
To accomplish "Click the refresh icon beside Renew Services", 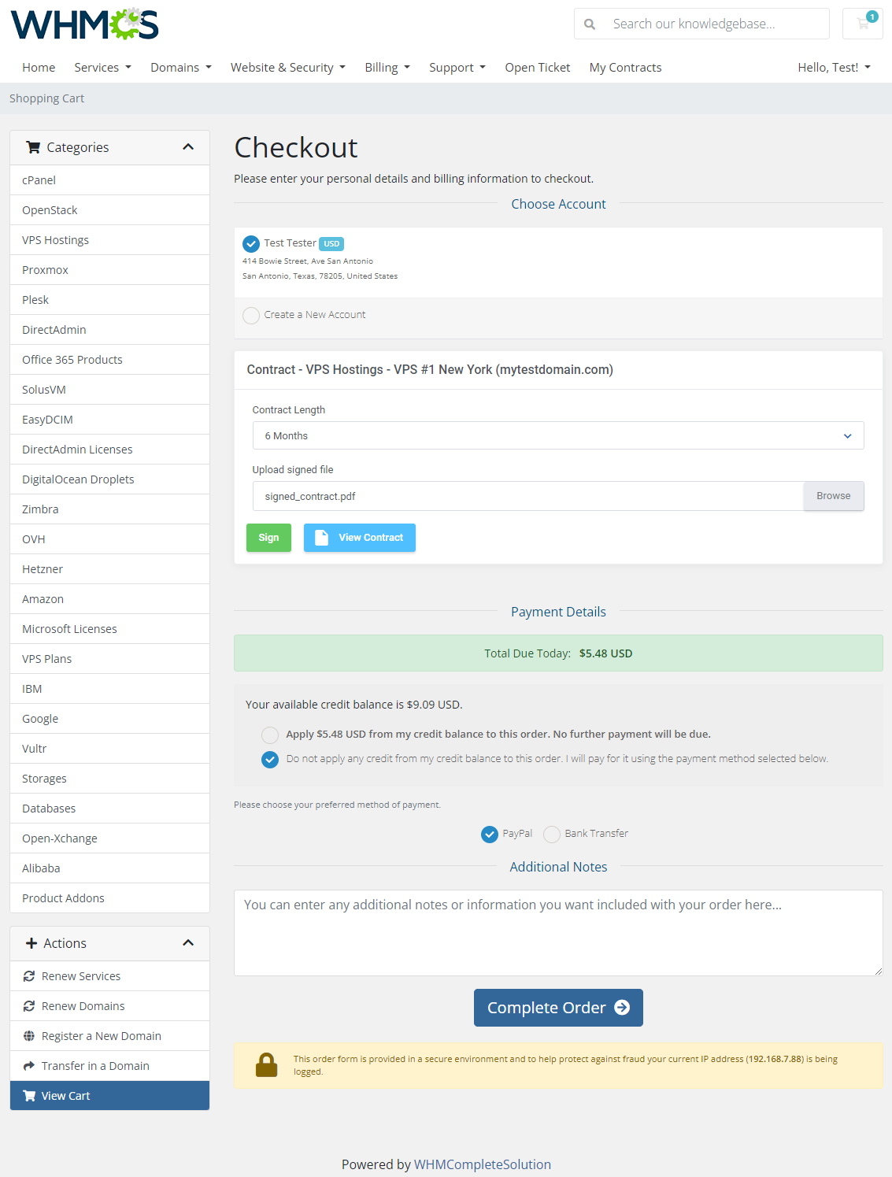I will click(29, 975).
